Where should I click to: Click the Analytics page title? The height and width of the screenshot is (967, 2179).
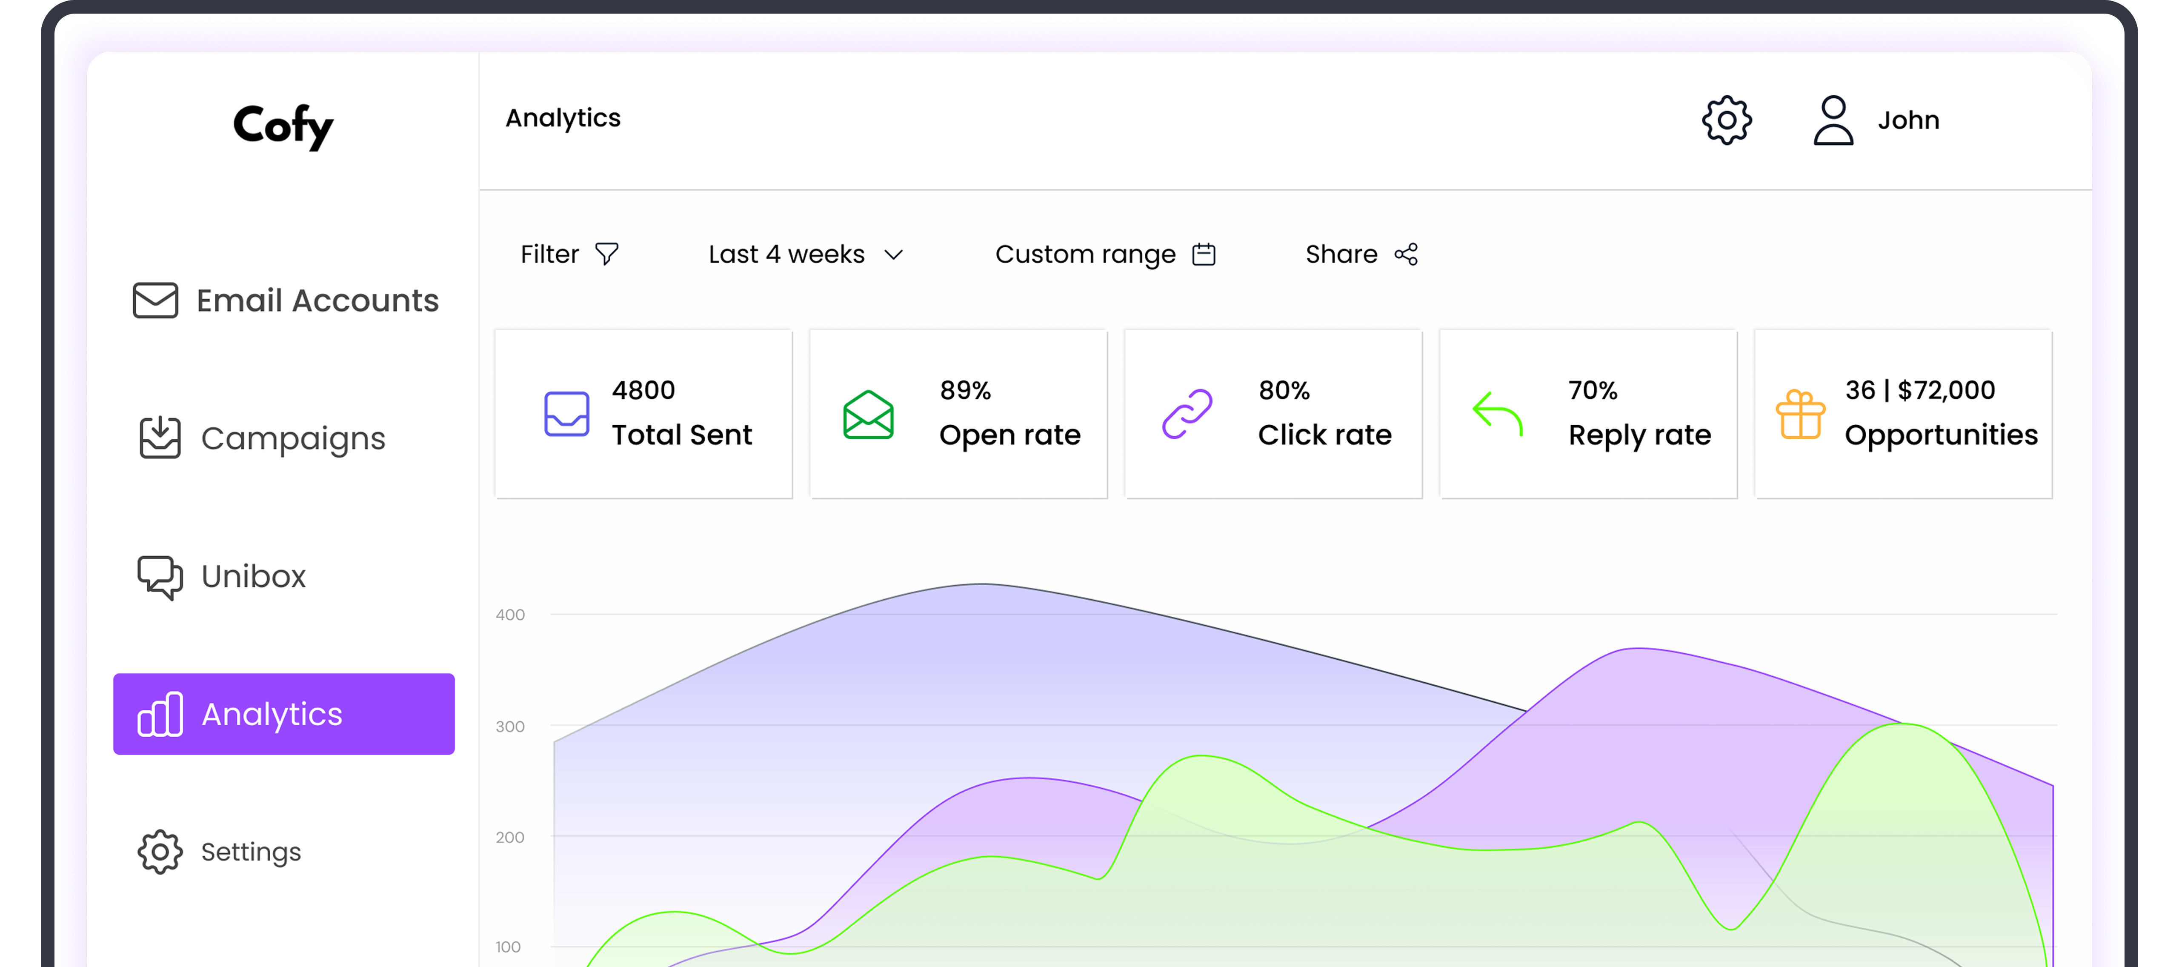tap(563, 118)
